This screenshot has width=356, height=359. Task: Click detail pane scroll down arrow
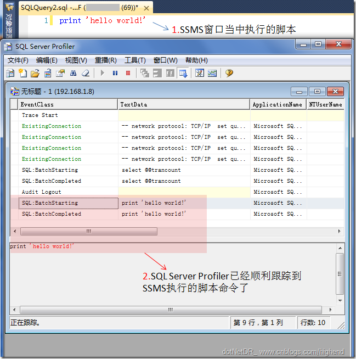click(340, 301)
